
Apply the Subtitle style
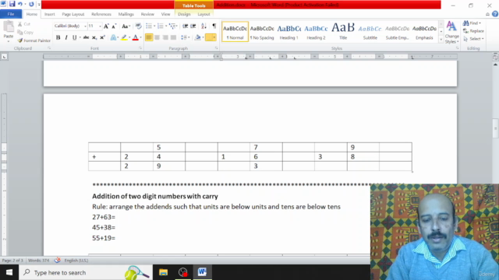[370, 32]
